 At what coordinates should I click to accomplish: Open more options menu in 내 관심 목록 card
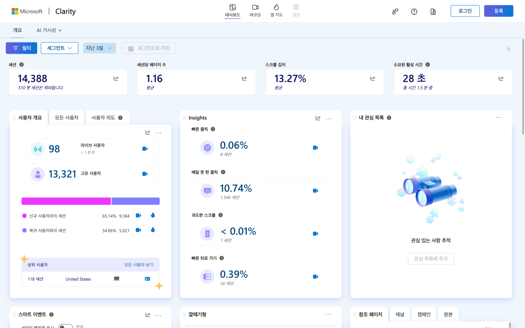click(499, 118)
